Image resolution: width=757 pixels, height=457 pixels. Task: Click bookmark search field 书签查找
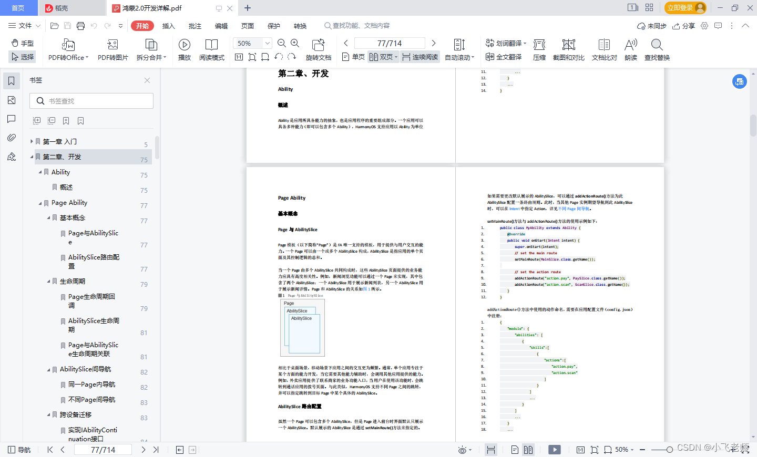[91, 101]
